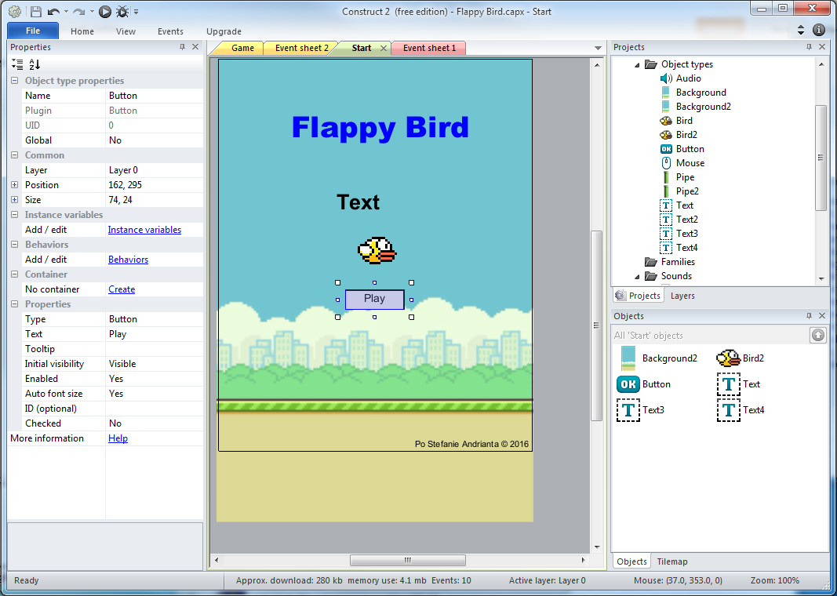Pin the Properties panel
The height and width of the screenshot is (596, 837).
pyautogui.click(x=182, y=47)
